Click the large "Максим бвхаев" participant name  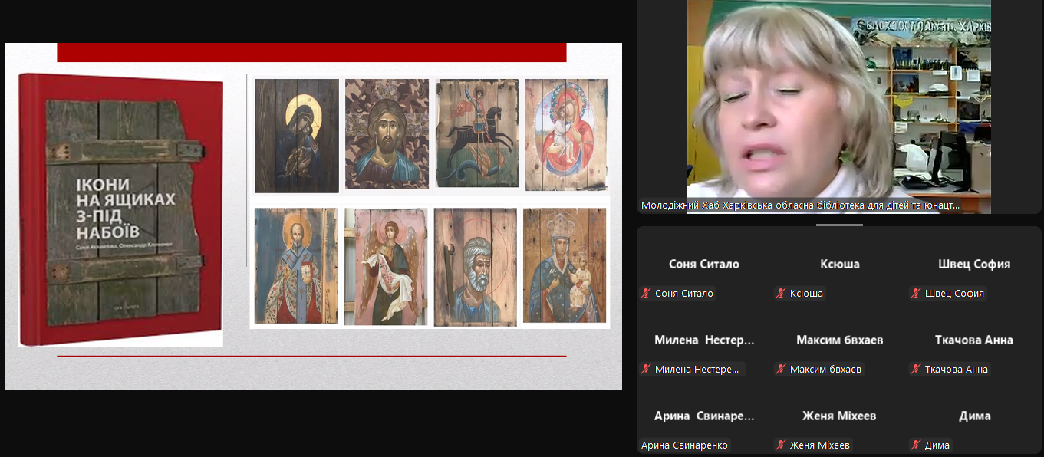(840, 340)
